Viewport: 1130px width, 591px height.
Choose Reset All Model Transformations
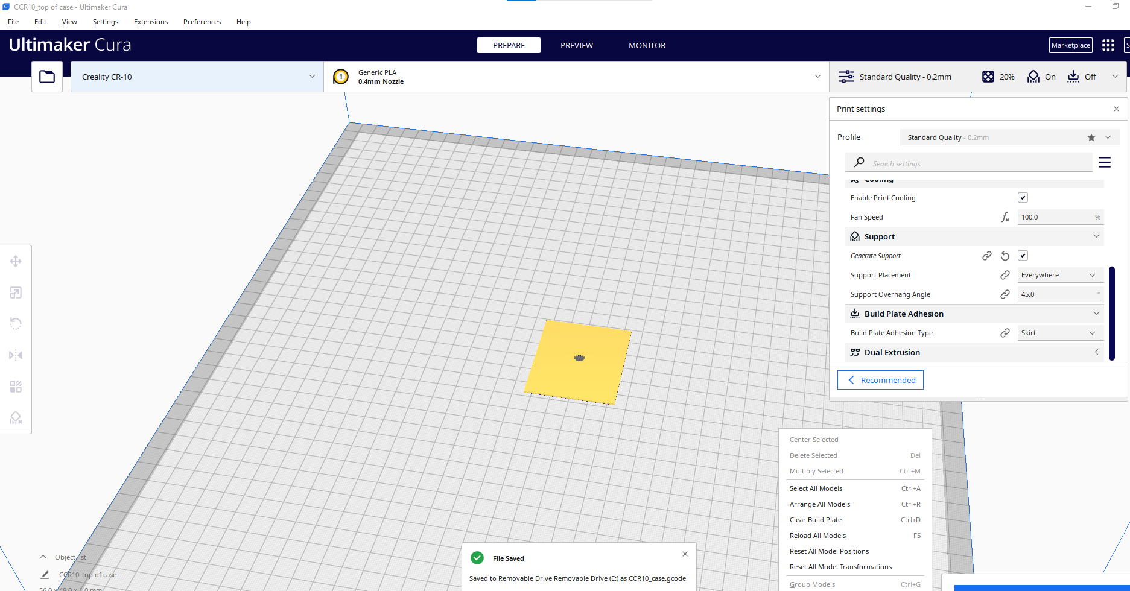pos(855,567)
